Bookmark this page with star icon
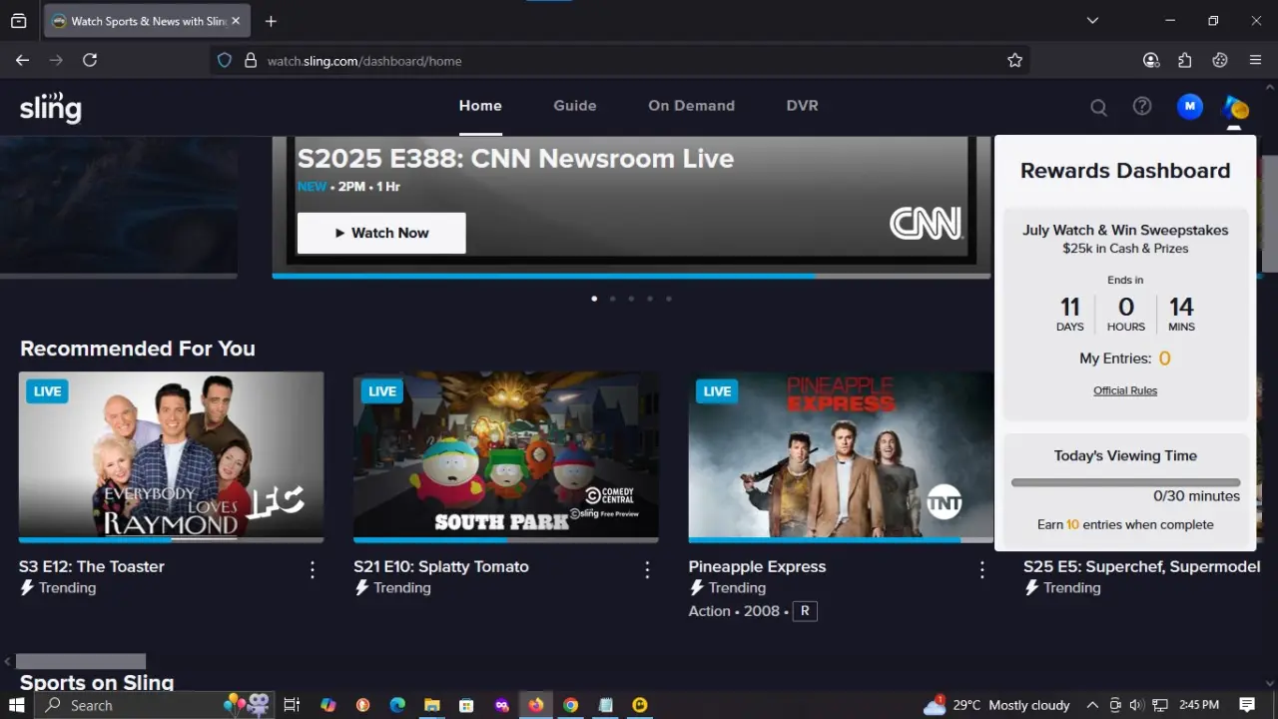Image resolution: width=1278 pixels, height=719 pixels. pos(1014,60)
